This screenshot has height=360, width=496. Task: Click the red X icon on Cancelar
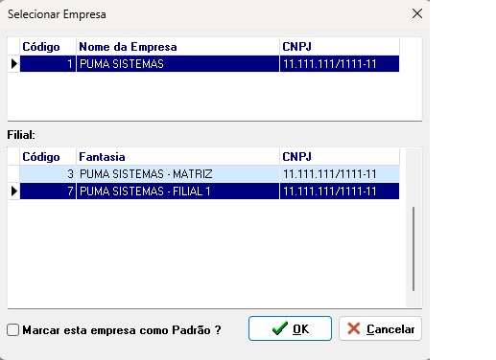coord(354,328)
